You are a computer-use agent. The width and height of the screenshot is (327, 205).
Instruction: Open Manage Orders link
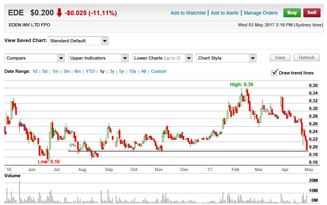[261, 13]
